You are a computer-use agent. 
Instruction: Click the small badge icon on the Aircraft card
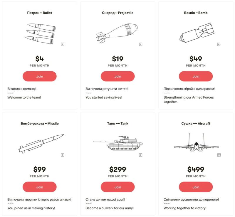click(219, 155)
